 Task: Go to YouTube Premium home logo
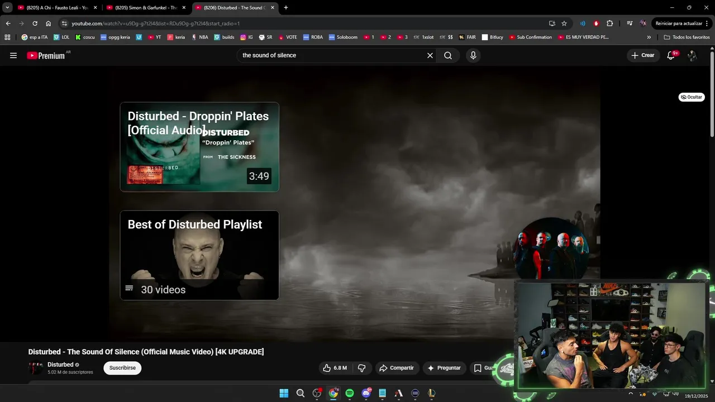pyautogui.click(x=46, y=55)
